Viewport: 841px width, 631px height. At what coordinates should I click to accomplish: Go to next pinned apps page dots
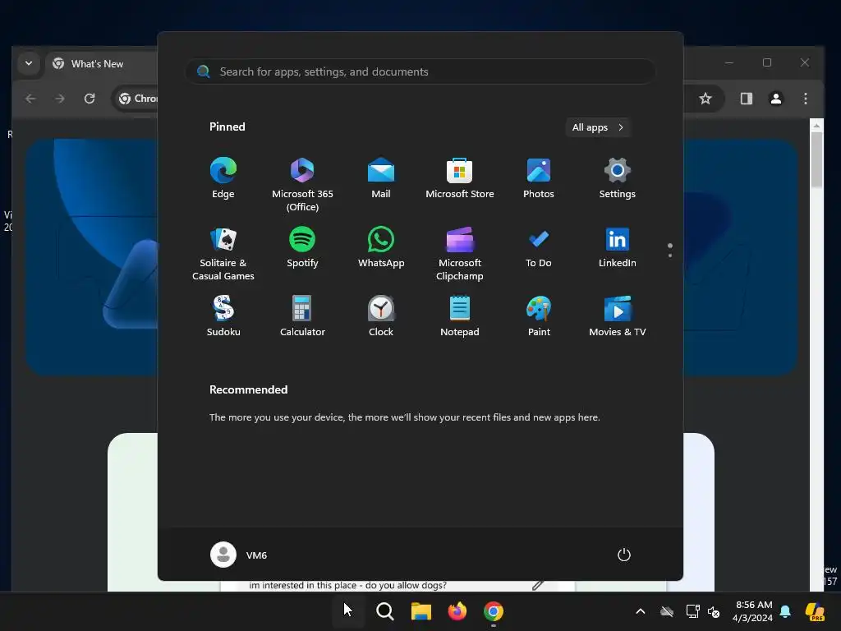coord(670,250)
